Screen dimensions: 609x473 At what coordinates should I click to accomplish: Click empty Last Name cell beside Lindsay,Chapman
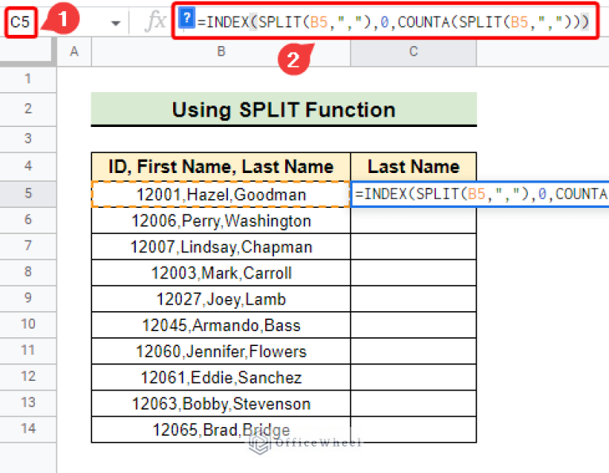[x=413, y=246]
